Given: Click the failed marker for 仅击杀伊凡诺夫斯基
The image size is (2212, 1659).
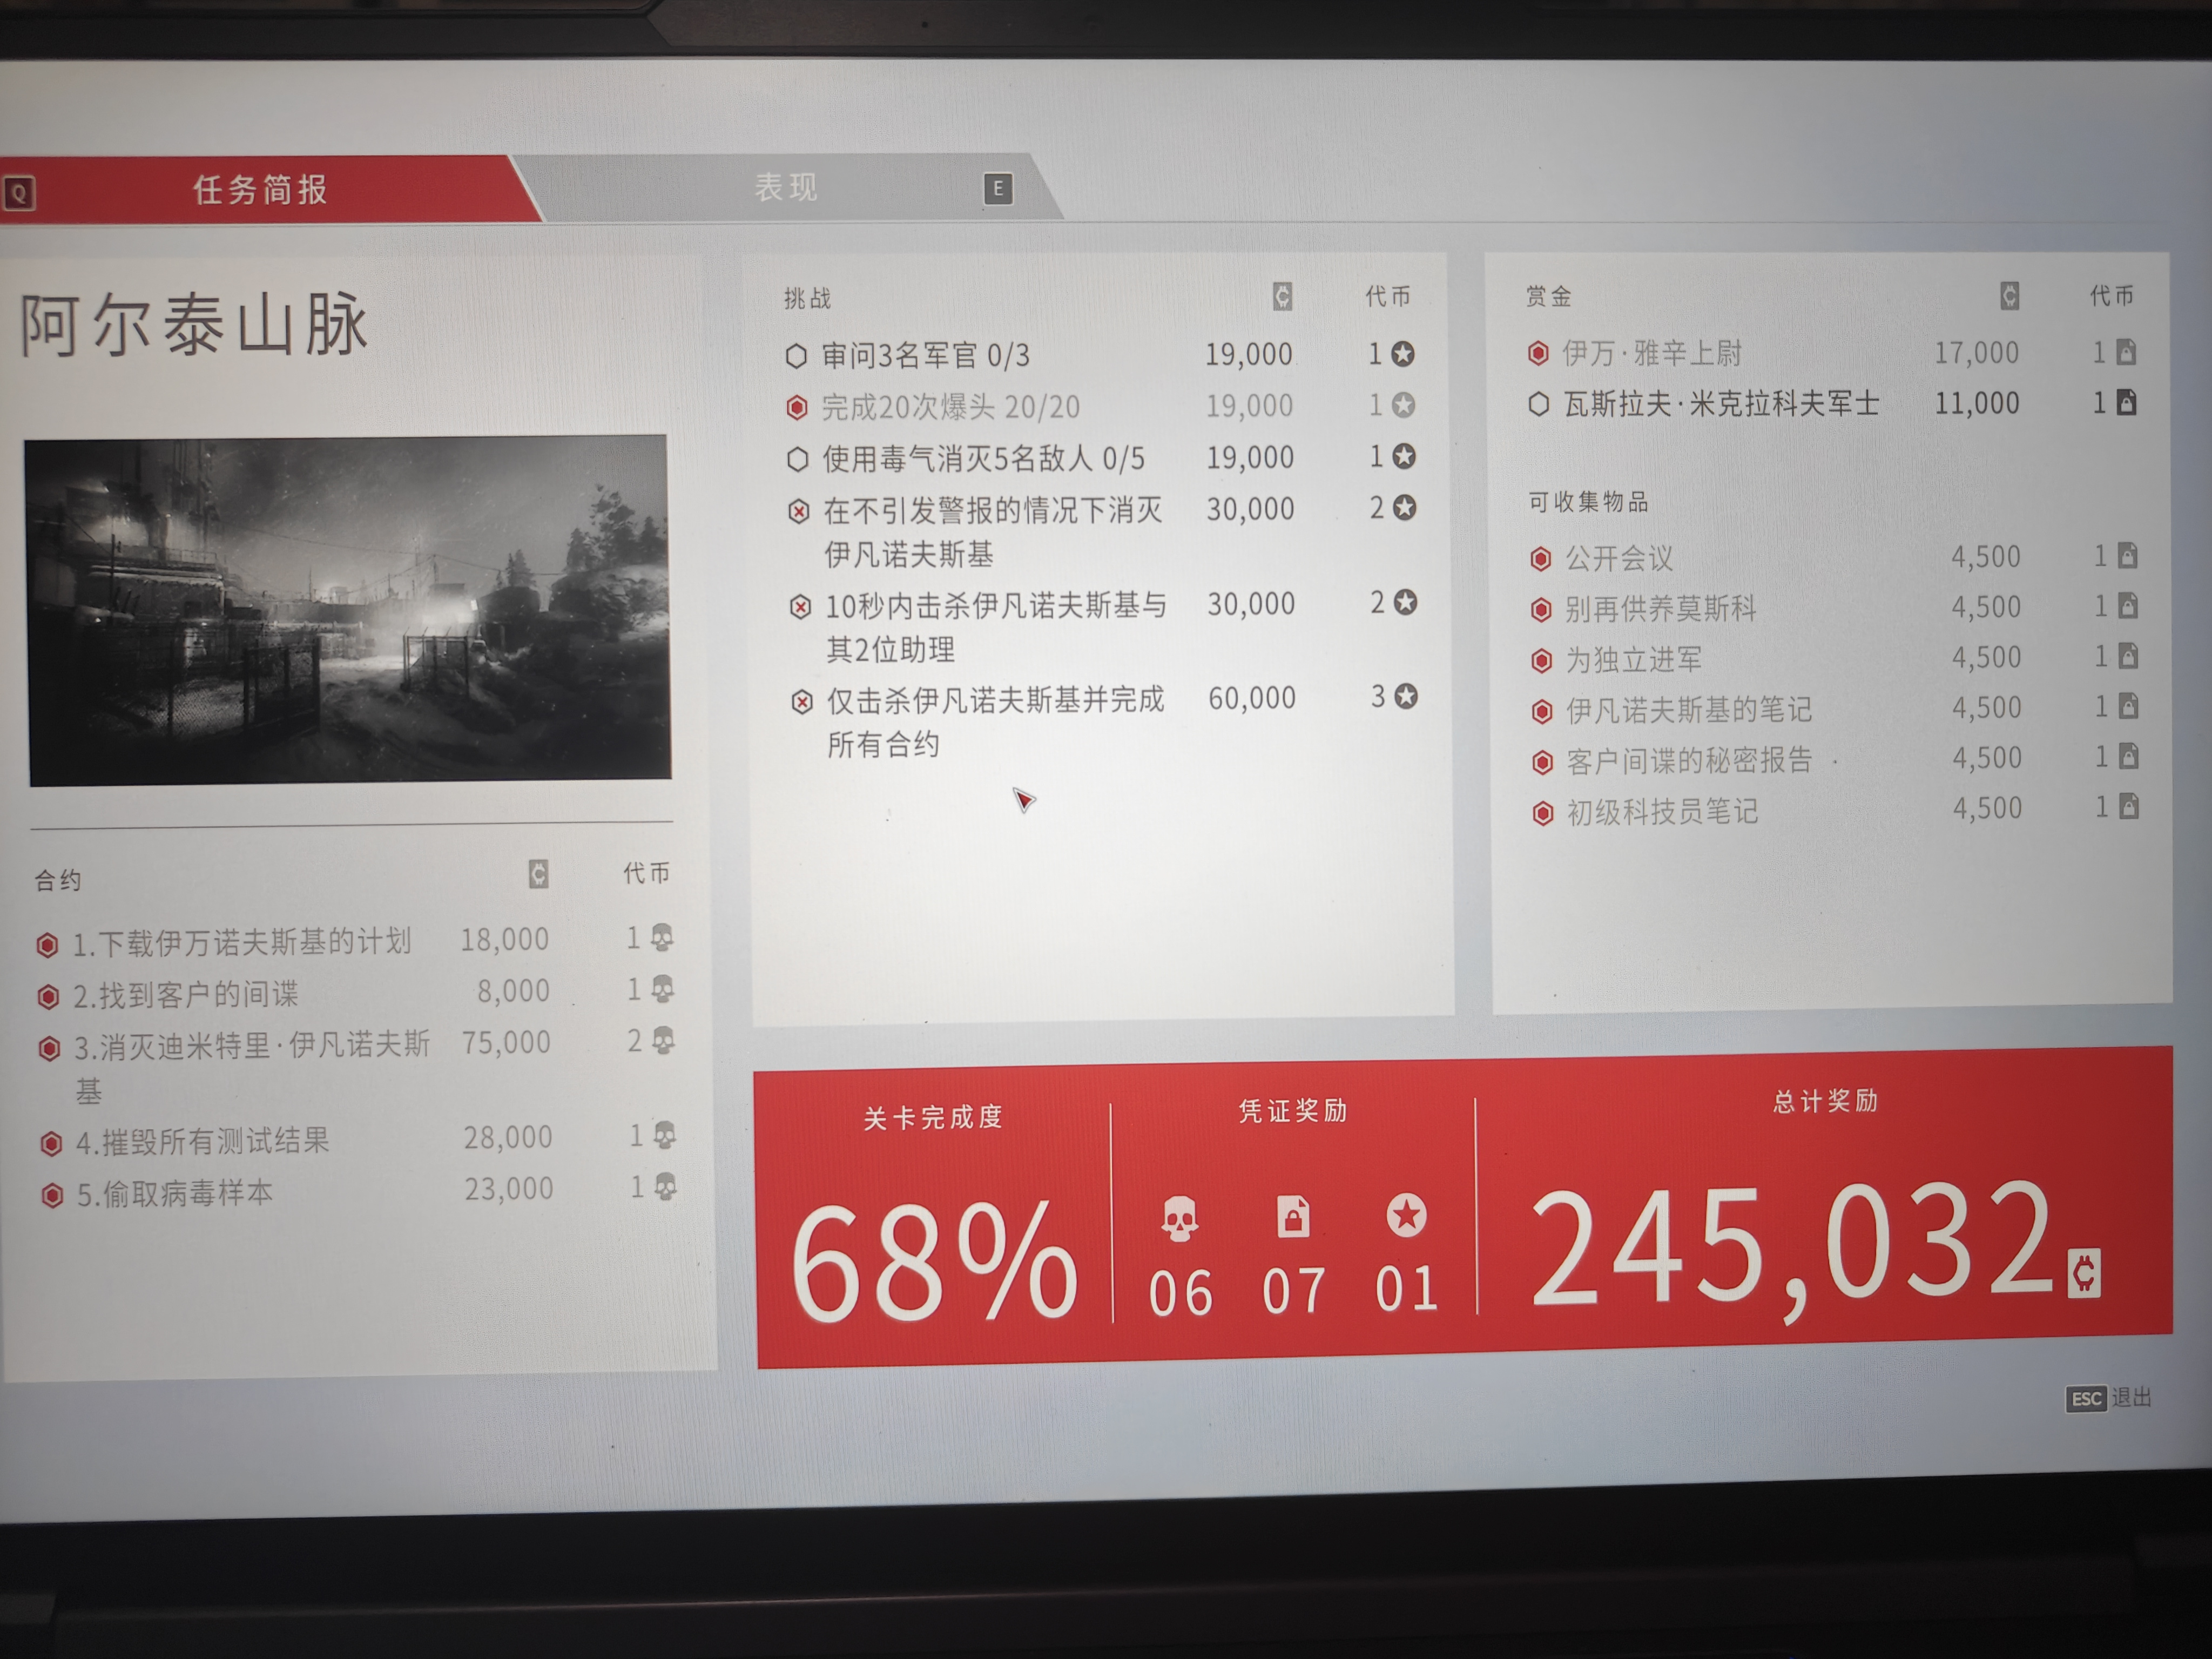Looking at the screenshot, I should pyautogui.click(x=802, y=702).
